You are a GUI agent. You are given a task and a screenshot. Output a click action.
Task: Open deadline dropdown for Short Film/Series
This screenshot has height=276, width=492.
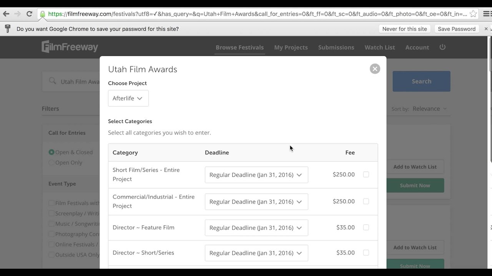coord(256,175)
